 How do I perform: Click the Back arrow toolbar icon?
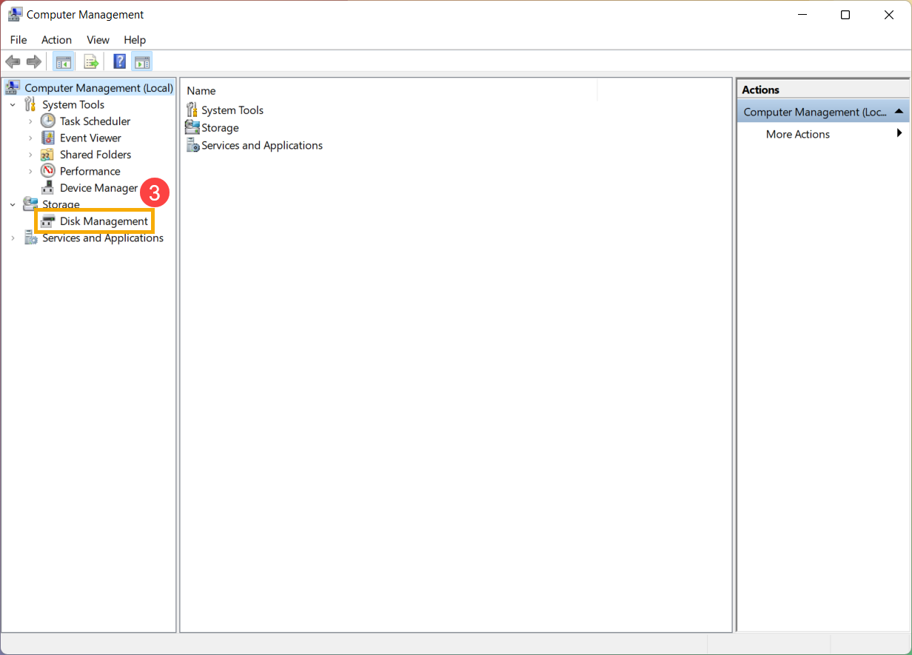[13, 61]
